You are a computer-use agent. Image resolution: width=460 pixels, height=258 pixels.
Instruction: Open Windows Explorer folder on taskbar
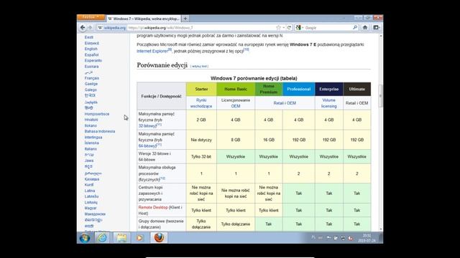click(x=121, y=238)
